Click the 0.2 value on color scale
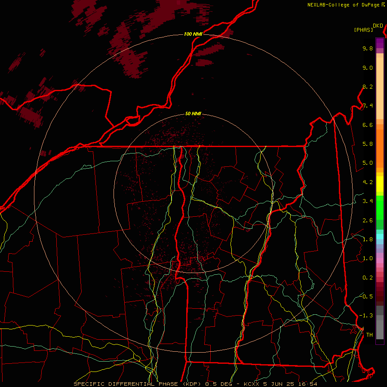 tap(368, 278)
